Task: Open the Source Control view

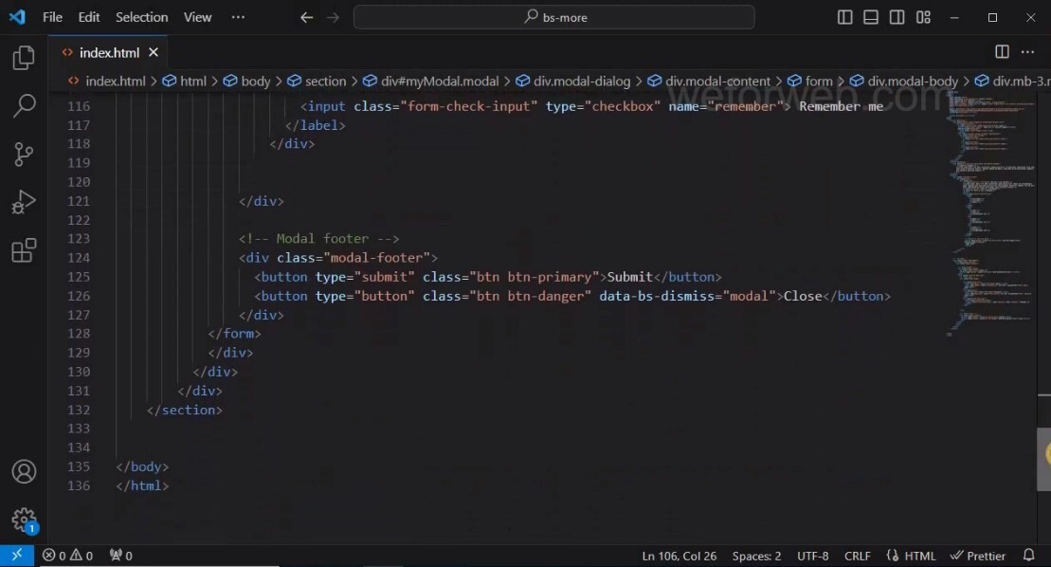Action: 24,155
